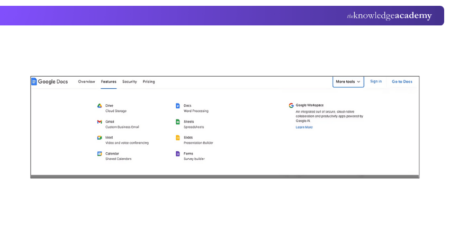450x238 pixels.
Task: Click the blue Docs icon in list
Action: click(178, 106)
